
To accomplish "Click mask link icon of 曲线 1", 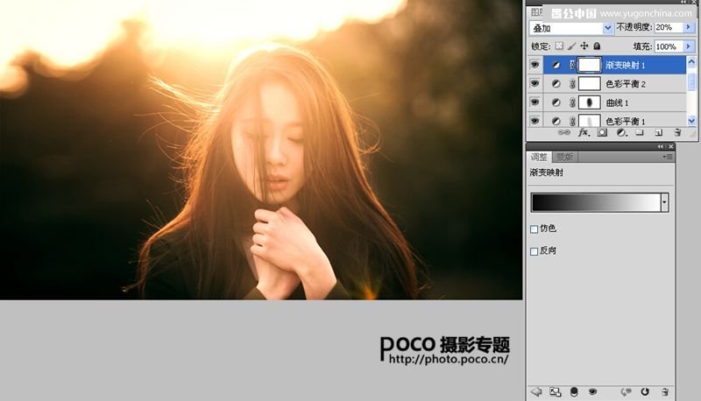I will 572,102.
